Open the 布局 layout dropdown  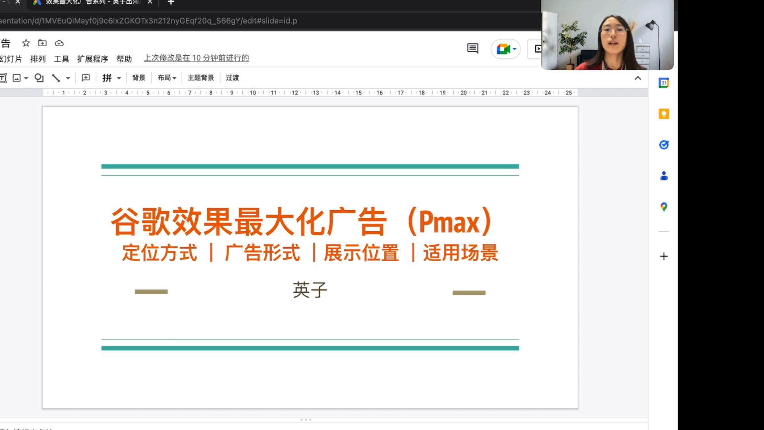tap(167, 78)
